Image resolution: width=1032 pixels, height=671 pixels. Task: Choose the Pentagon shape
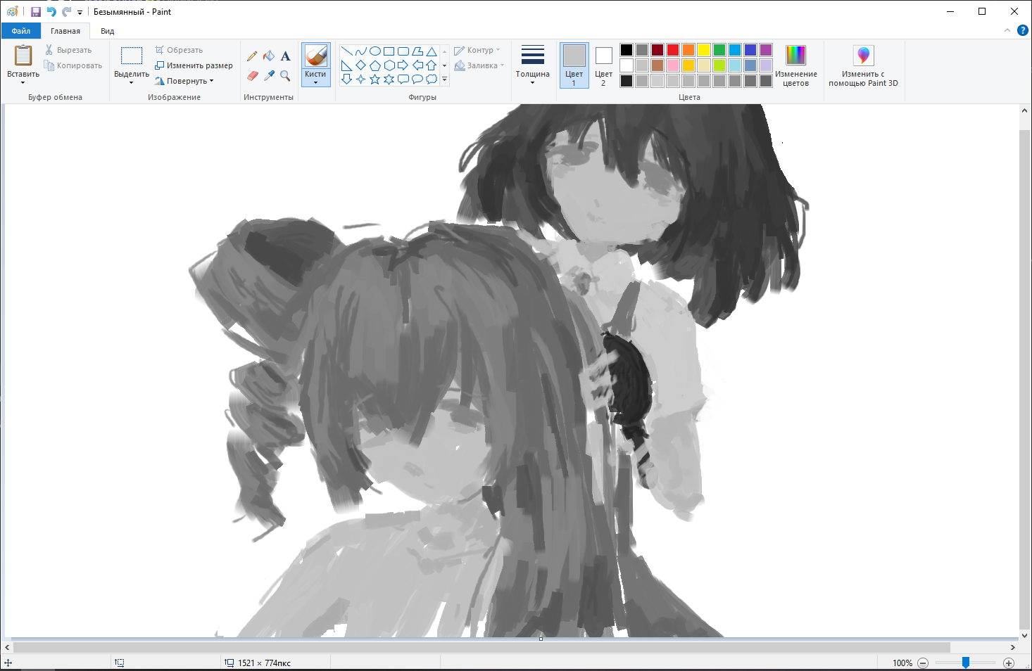pyautogui.click(x=375, y=65)
